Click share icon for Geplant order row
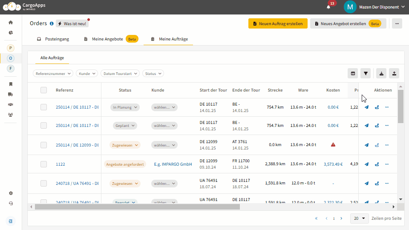The width and height of the screenshot is (409, 230). (x=377, y=125)
